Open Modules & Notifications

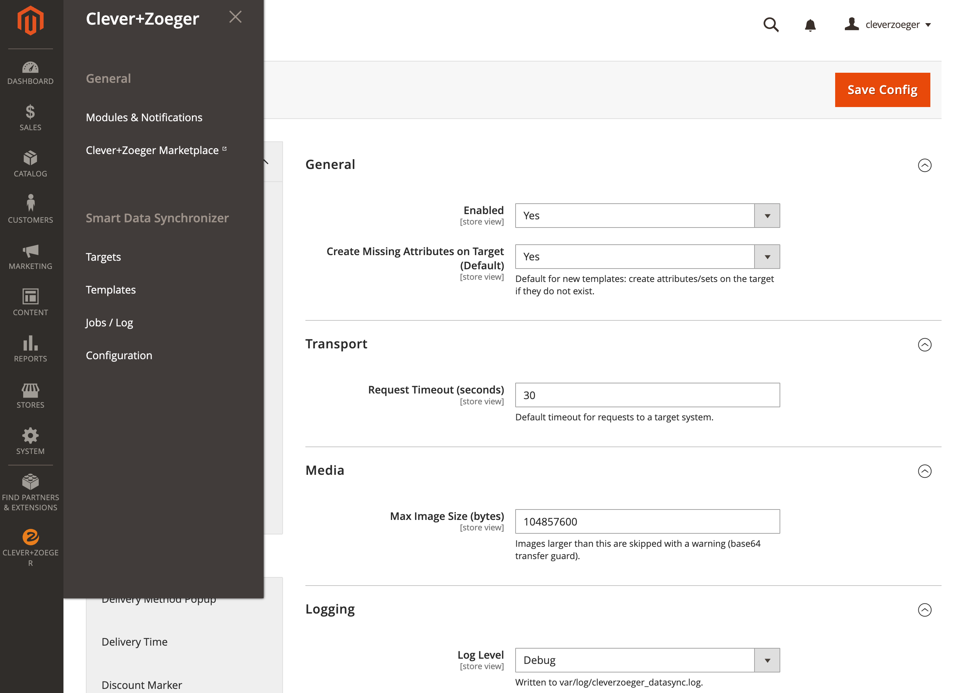coord(144,117)
